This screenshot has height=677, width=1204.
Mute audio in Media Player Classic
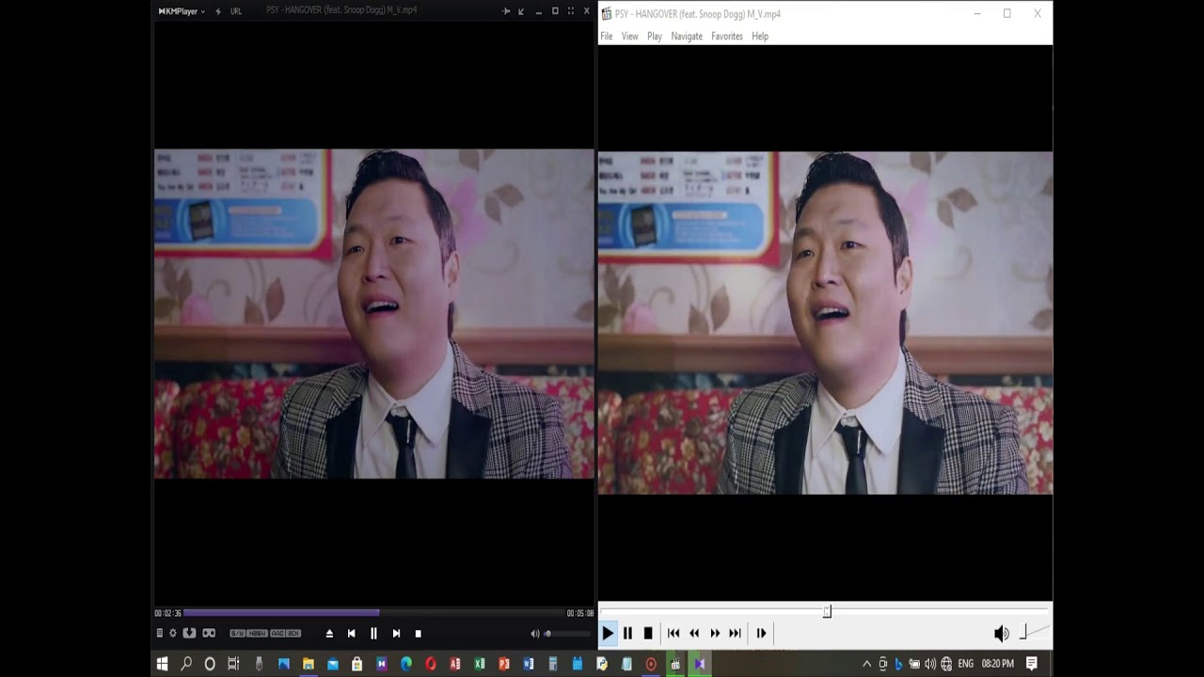point(1002,634)
